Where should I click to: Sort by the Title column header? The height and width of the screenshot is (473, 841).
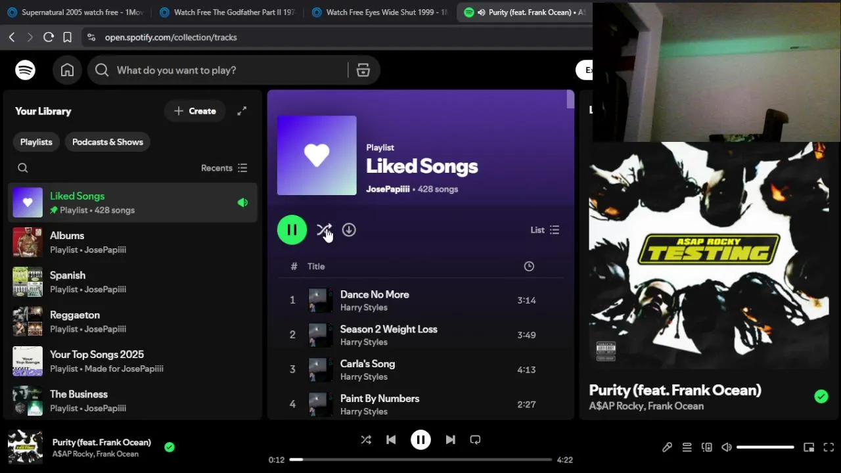point(316,266)
